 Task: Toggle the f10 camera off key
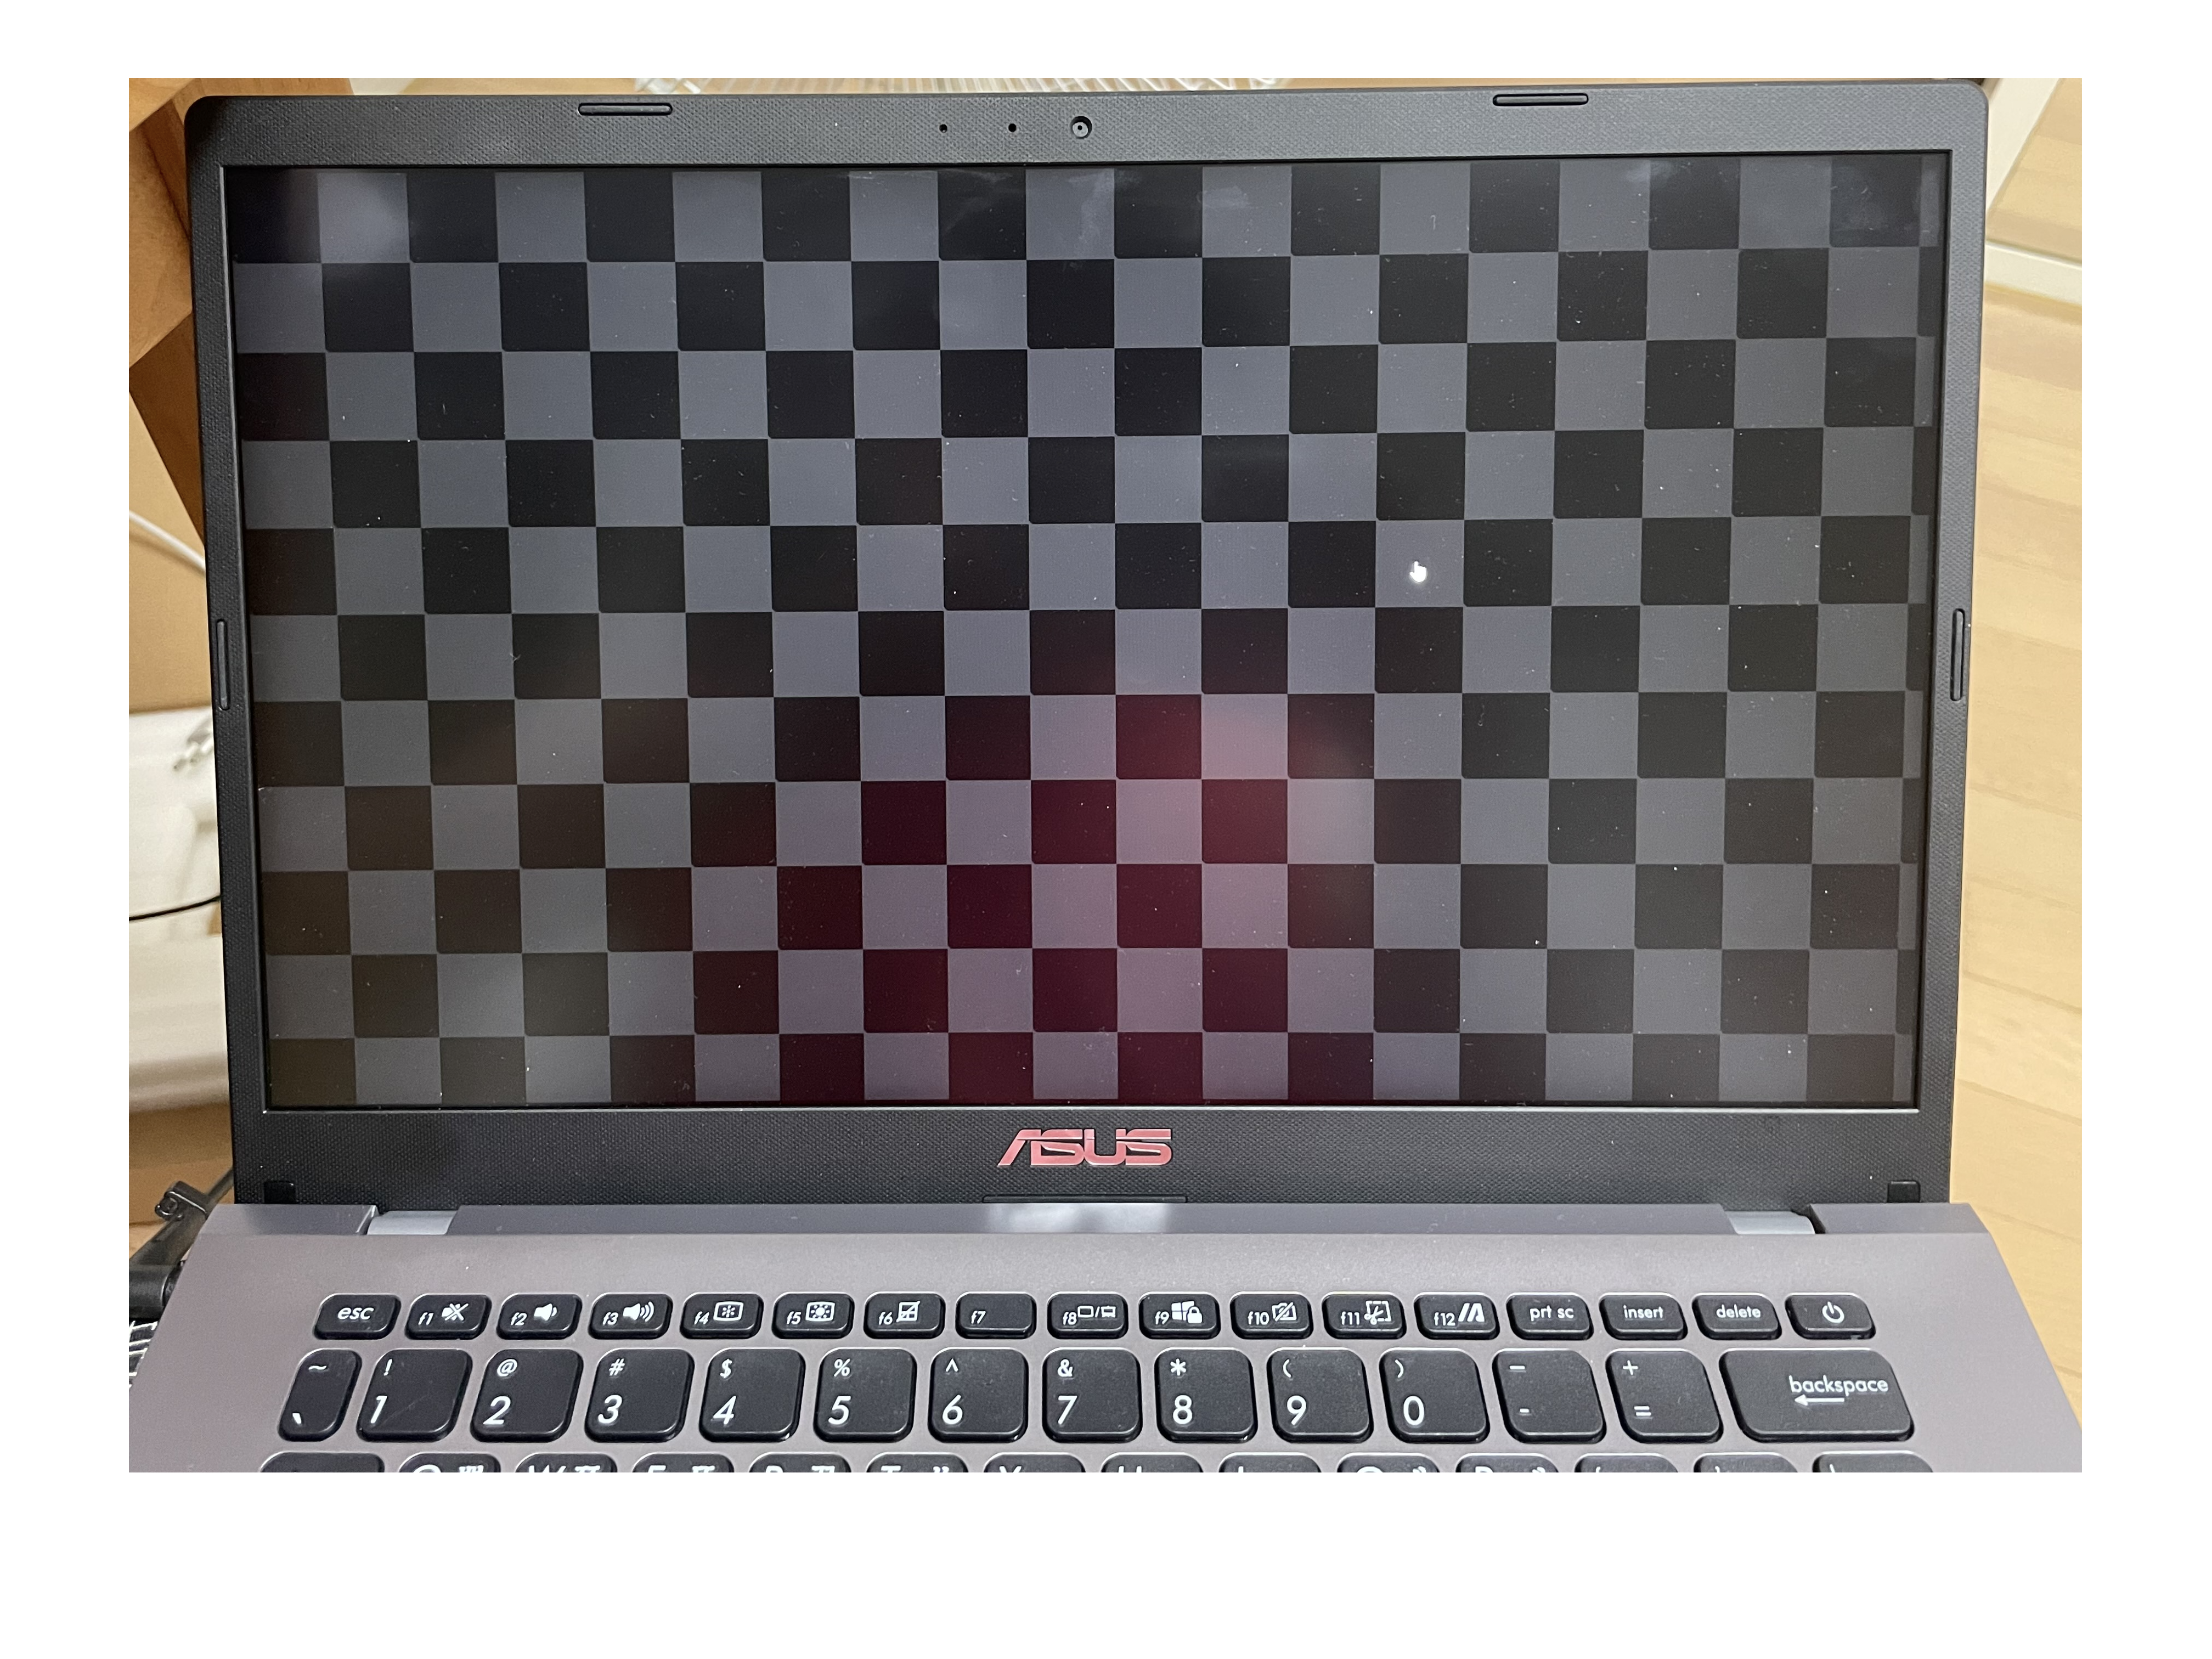(1271, 1315)
